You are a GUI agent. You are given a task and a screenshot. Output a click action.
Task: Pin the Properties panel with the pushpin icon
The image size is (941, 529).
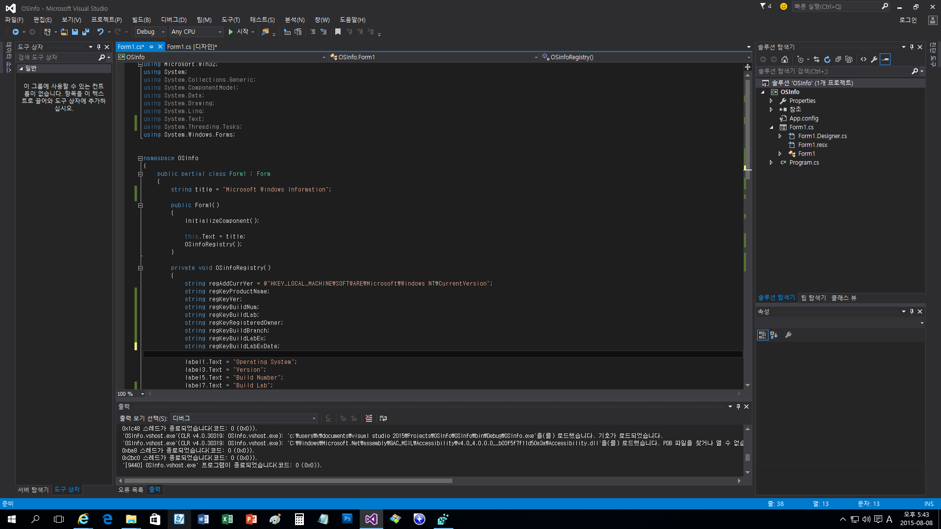(912, 312)
